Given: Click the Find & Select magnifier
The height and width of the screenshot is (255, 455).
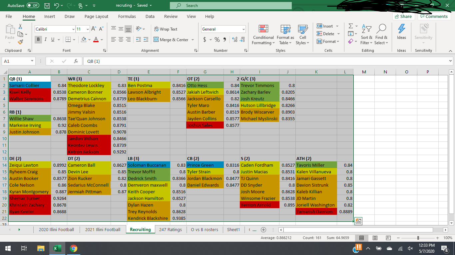Looking at the screenshot, I should (381, 35).
